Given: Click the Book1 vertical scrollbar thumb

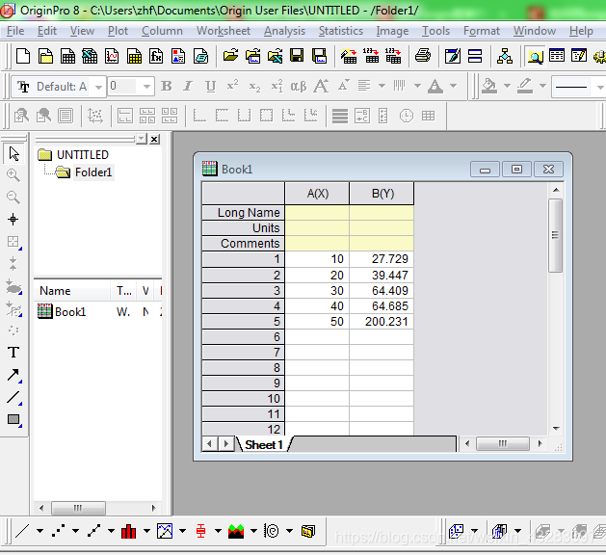Looking at the screenshot, I should click(555, 235).
